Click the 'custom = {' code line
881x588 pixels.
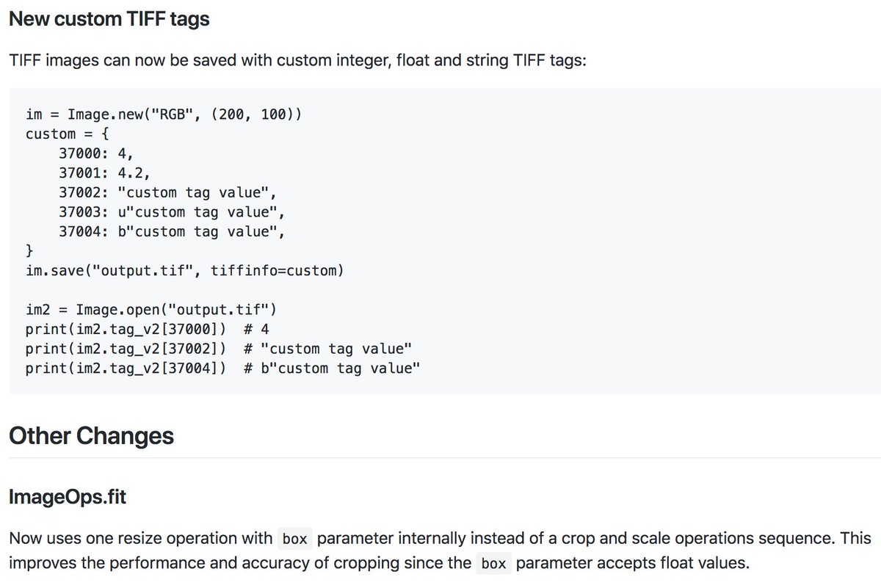click(67, 134)
